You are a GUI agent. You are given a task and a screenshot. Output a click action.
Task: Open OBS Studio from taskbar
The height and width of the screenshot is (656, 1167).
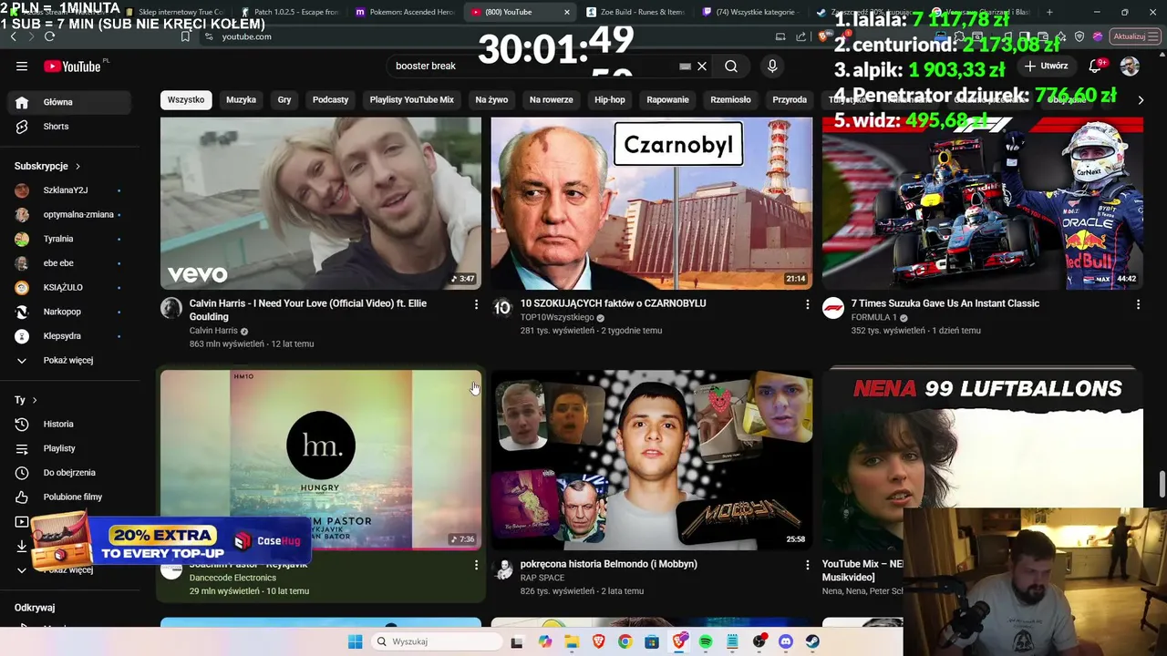point(759,641)
